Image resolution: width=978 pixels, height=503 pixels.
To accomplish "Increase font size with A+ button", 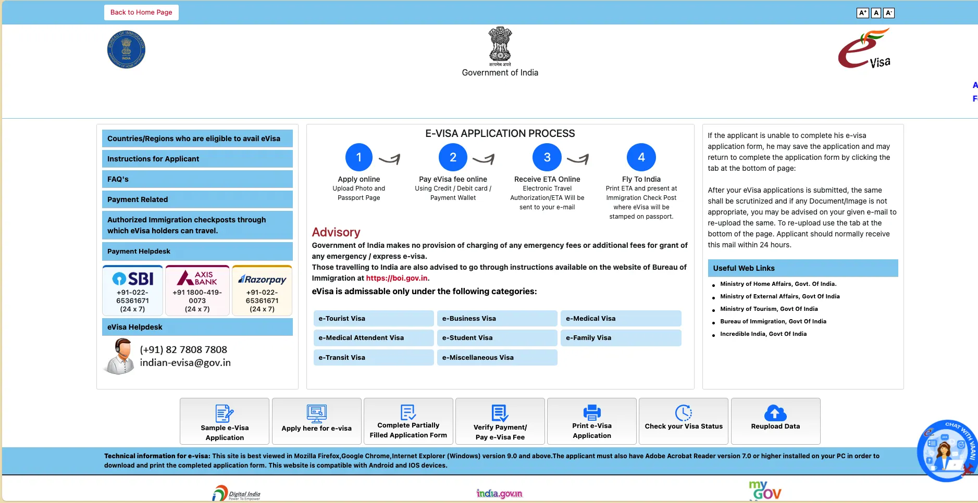I will [862, 13].
